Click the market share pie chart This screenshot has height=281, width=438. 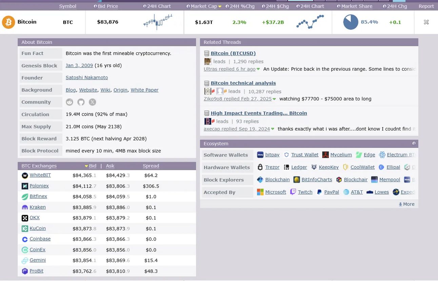click(x=351, y=22)
